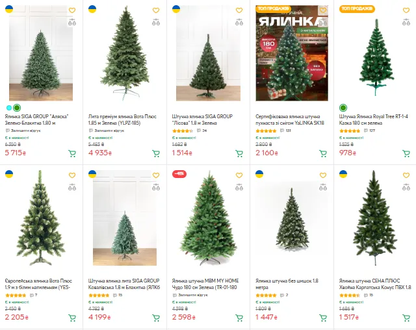Select the light blue color for Аляска tree
Screen dimensions: 416x330
[x=9, y=108]
